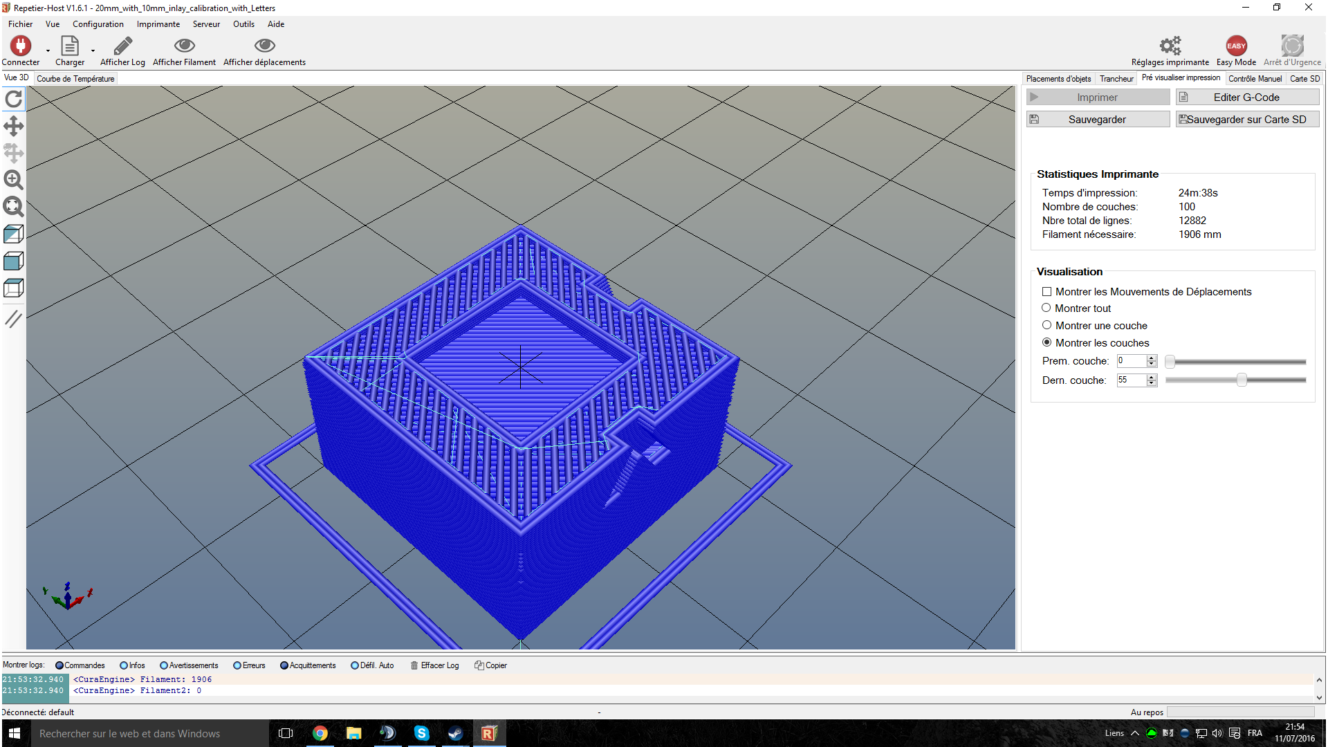The height and width of the screenshot is (747, 1328).
Task: Expand dropdown arrow next to Charger
Action: pyautogui.click(x=93, y=50)
